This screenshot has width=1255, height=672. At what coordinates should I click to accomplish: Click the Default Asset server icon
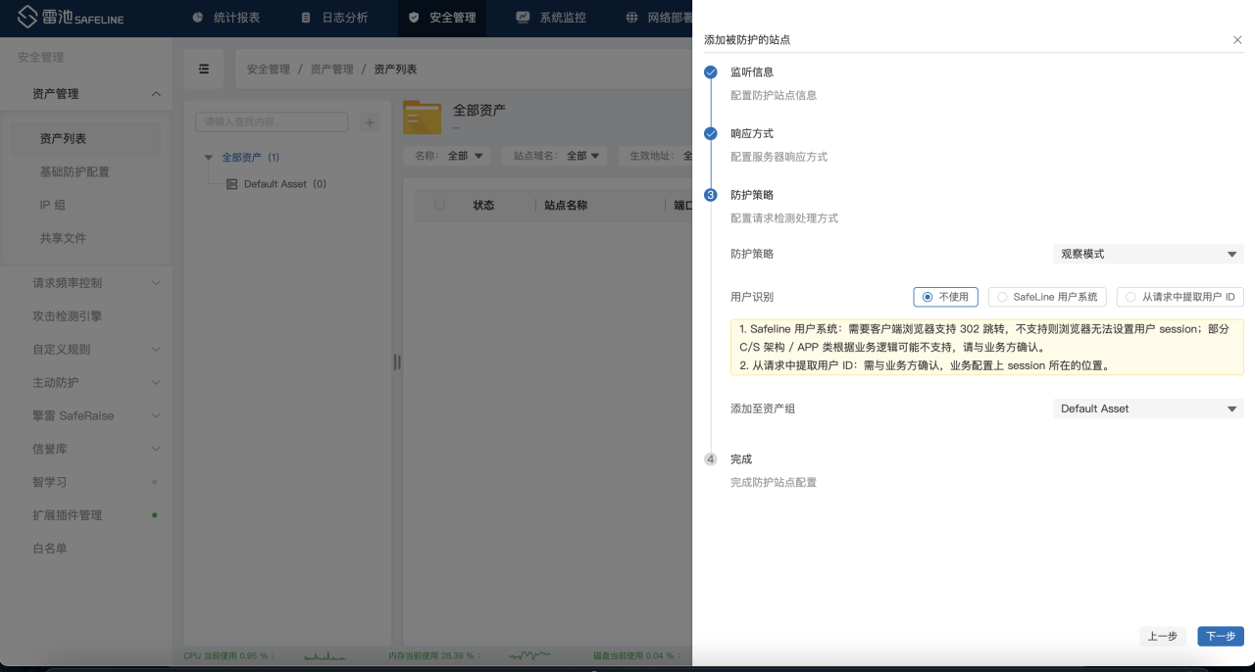pos(232,184)
